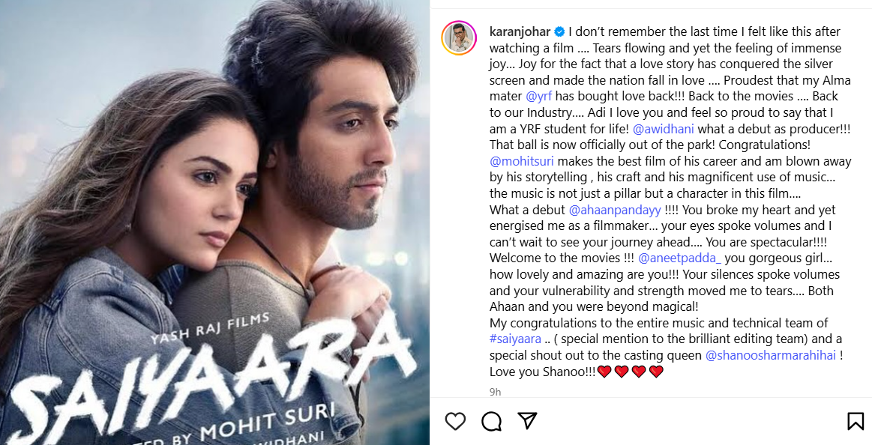Open comments via speech bubble icon
This screenshot has height=445, width=872.
coord(492,421)
